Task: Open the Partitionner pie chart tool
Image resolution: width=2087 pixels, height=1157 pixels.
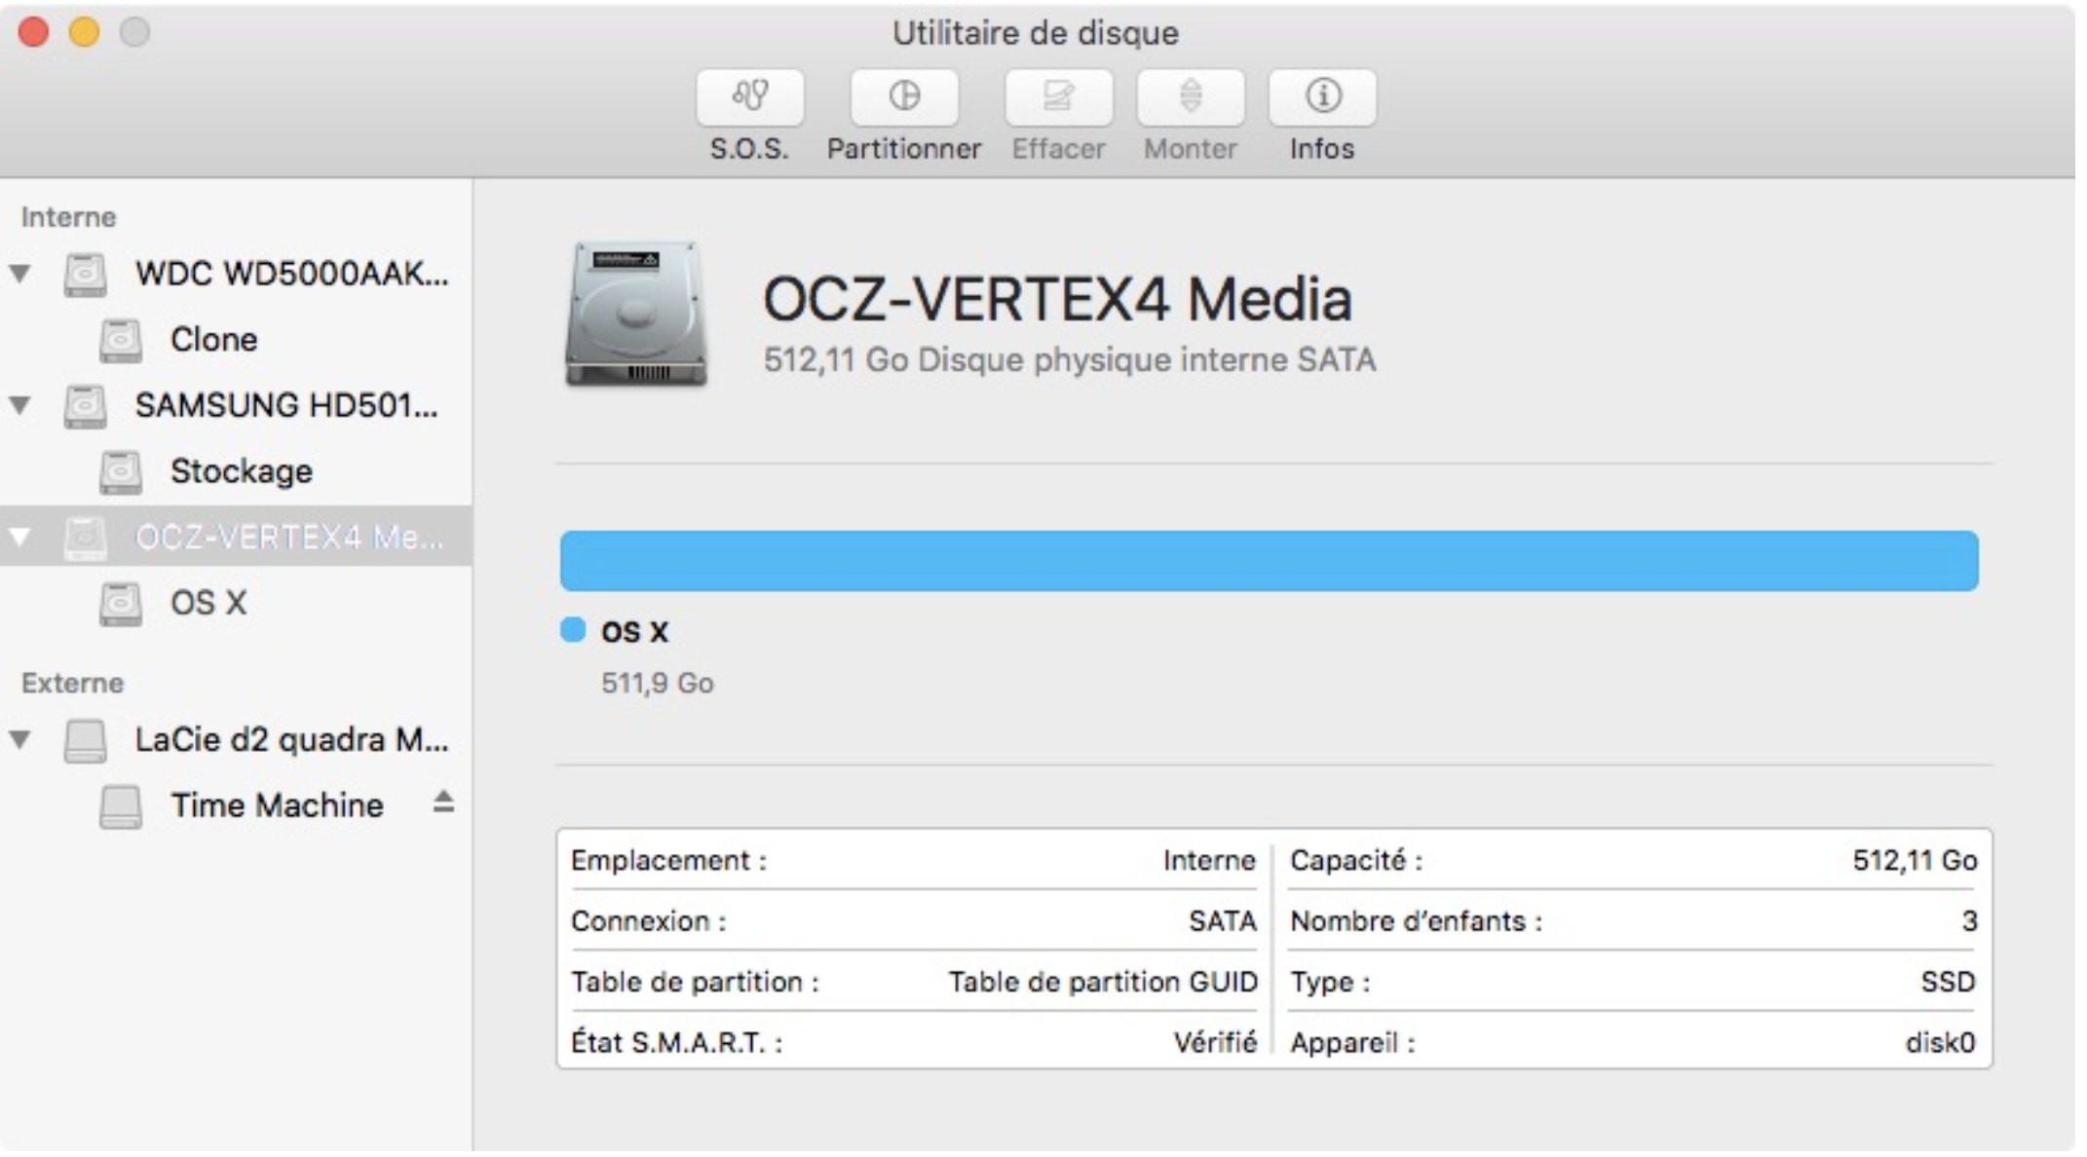Action: 904,96
